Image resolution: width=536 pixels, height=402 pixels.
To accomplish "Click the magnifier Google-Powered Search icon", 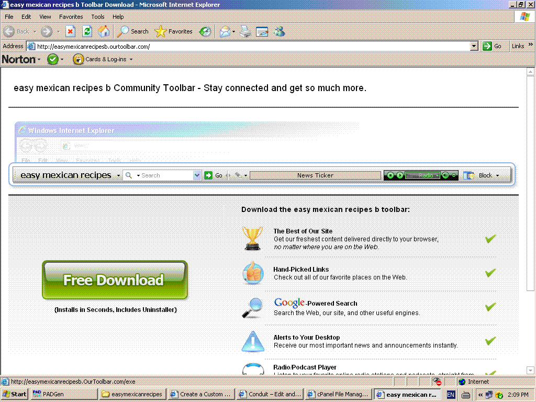I will (x=252, y=308).
